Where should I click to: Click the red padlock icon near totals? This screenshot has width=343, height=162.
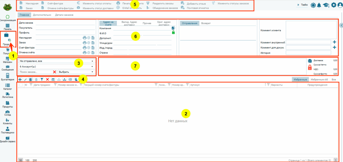click(310, 67)
